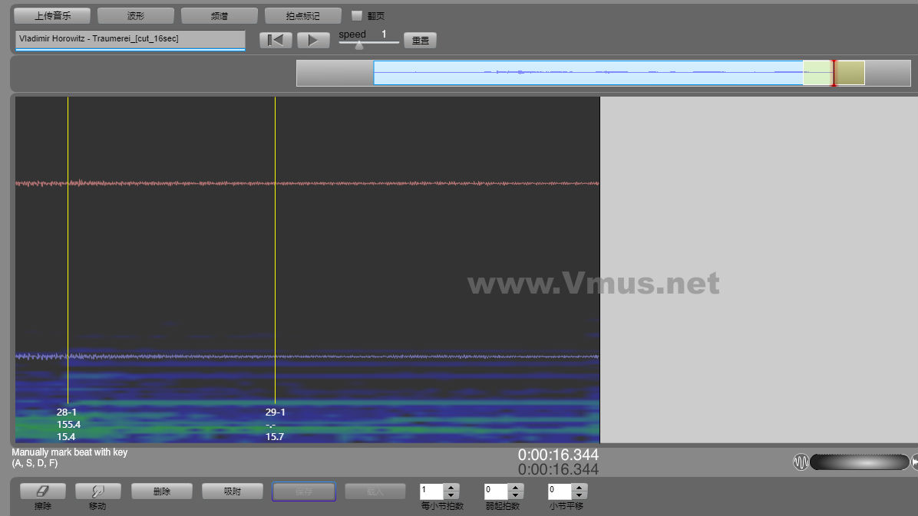
Task: Select the move (移动) tool icon
Action: tap(97, 491)
